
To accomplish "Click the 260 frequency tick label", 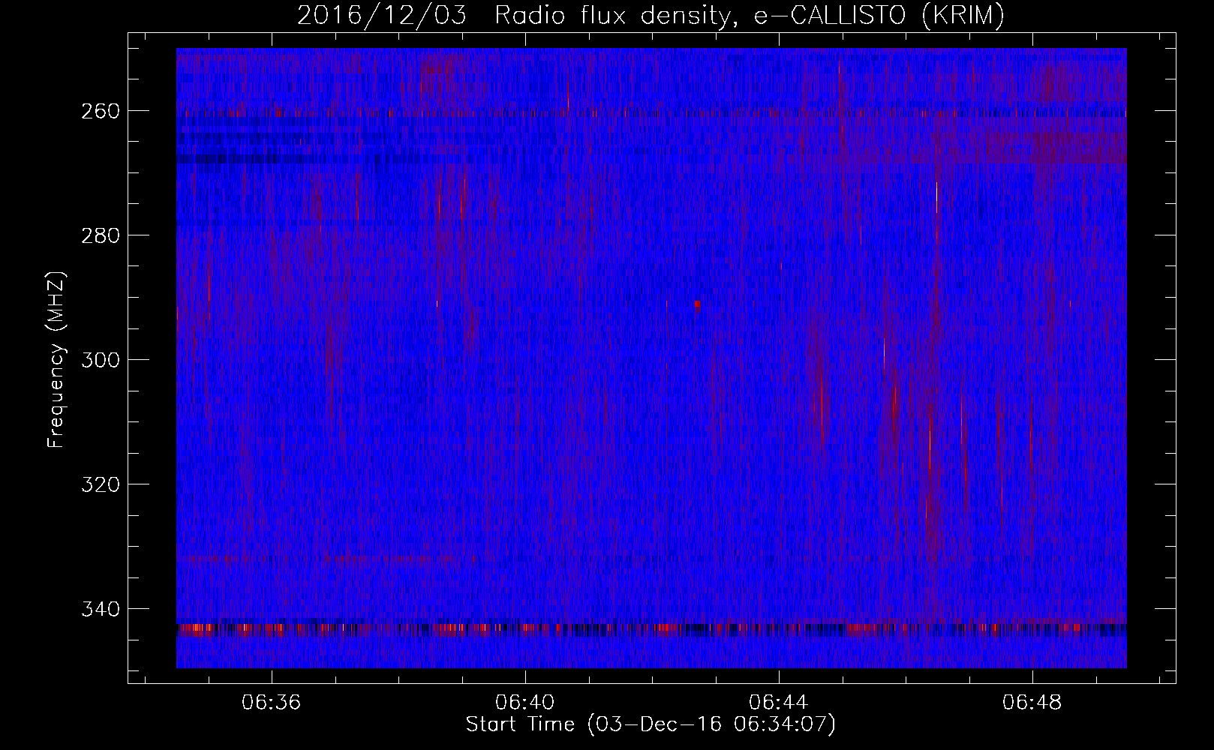I will [100, 111].
